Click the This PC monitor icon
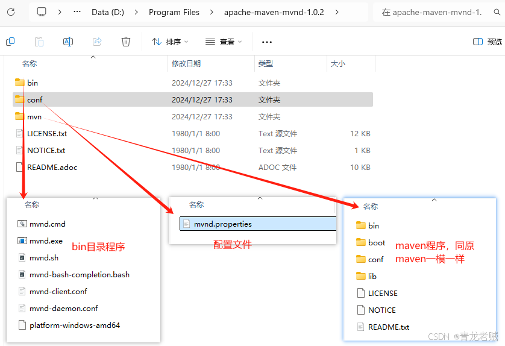The height and width of the screenshot is (346, 505). 42,12
